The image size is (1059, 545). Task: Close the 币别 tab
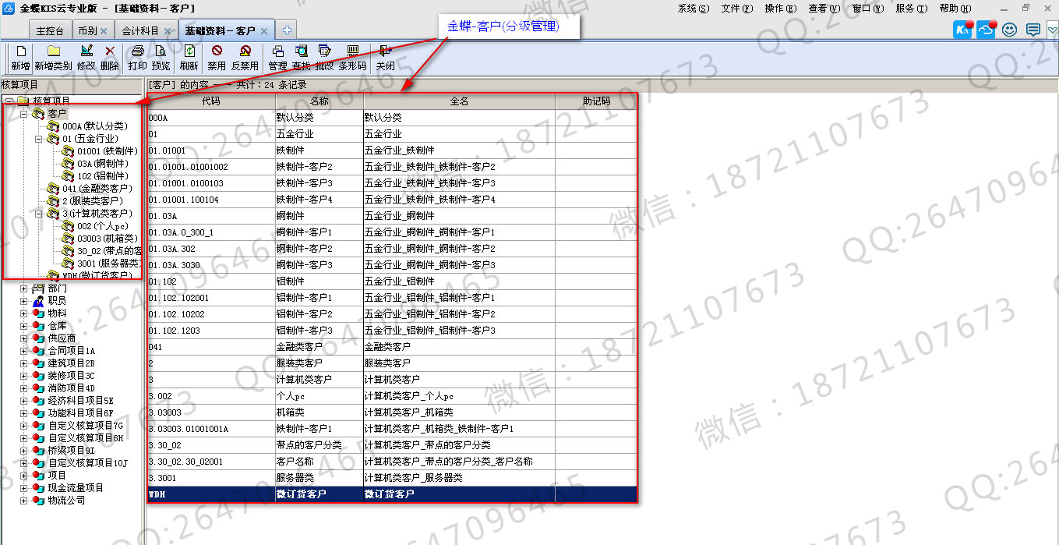104,31
